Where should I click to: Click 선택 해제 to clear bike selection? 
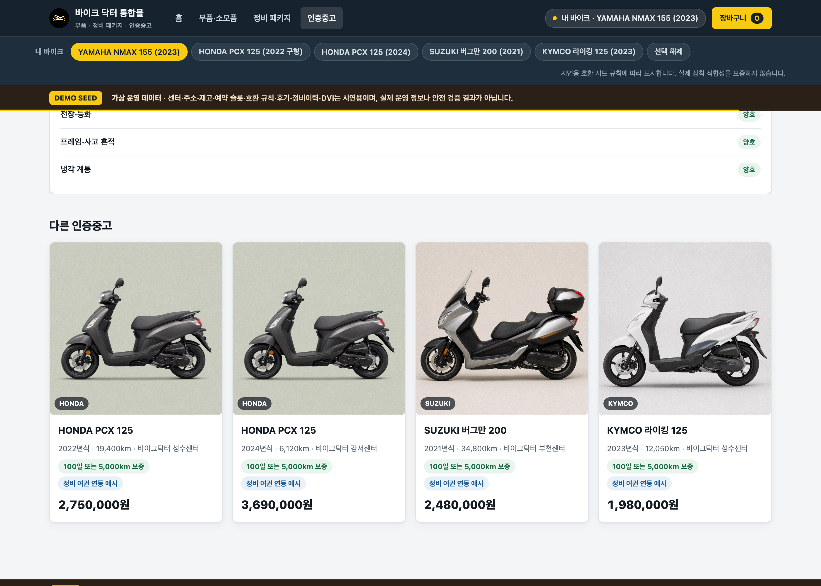point(668,52)
